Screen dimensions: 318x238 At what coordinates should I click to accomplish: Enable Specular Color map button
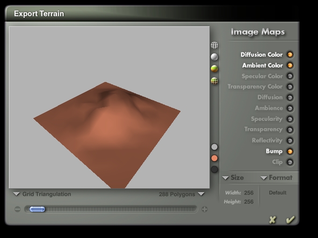tap(290, 76)
